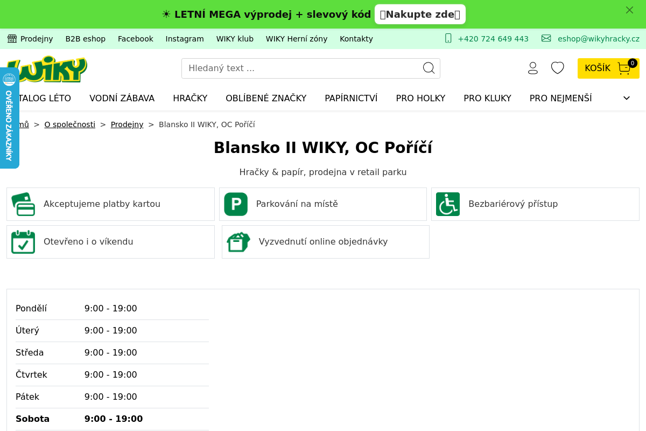Open WIKY Herní zóny link
The height and width of the screenshot is (431, 646).
[297, 39]
